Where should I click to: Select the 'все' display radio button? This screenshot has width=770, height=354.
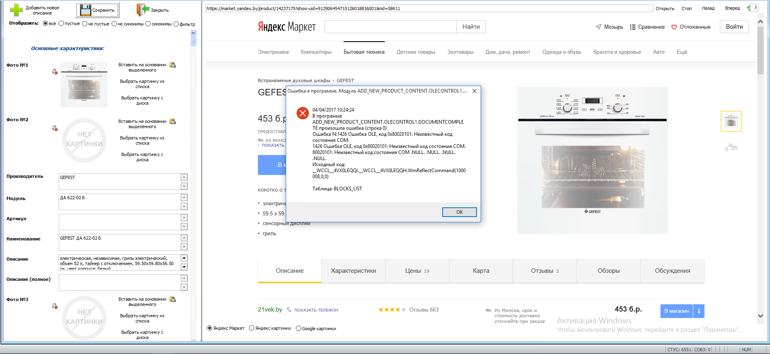(46, 23)
